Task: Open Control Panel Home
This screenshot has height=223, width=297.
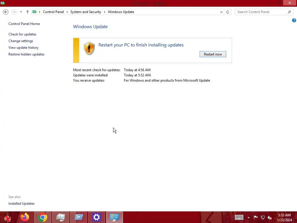Action: pos(24,24)
